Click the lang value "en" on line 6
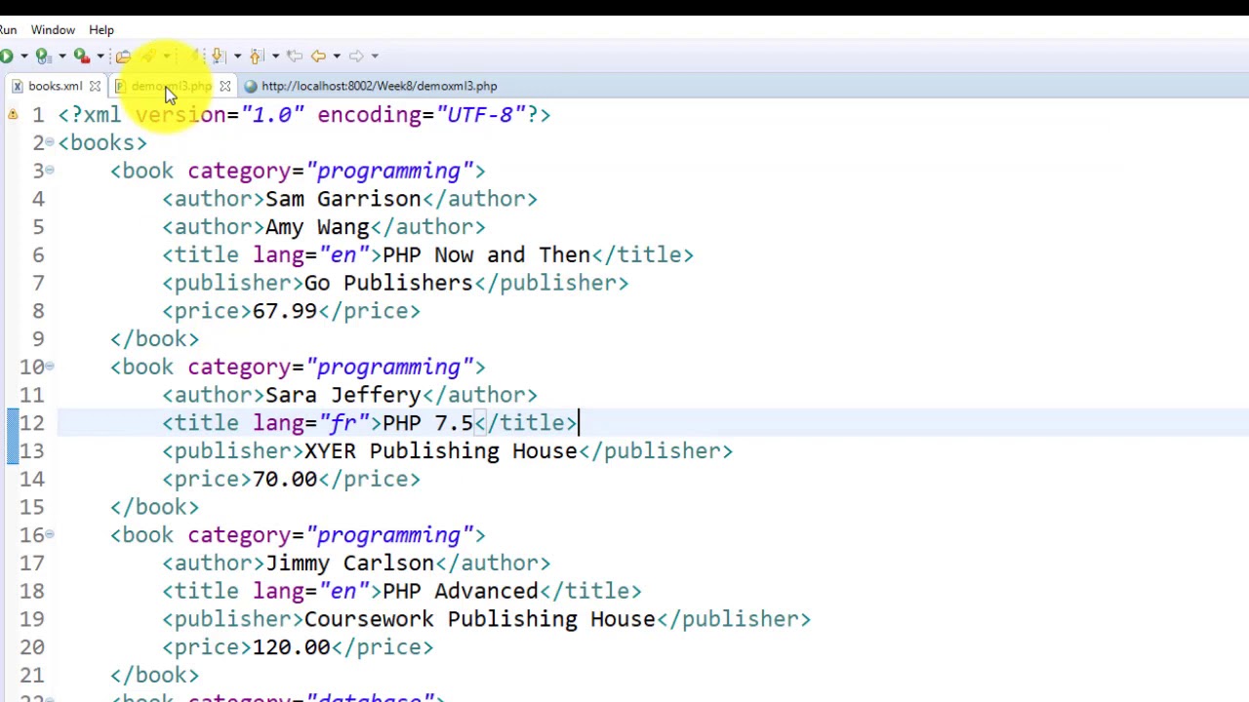Image resolution: width=1249 pixels, height=702 pixels. pos(342,254)
